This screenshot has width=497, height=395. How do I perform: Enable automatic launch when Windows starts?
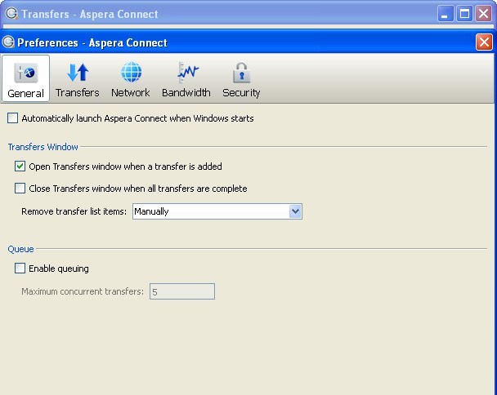[x=13, y=118]
